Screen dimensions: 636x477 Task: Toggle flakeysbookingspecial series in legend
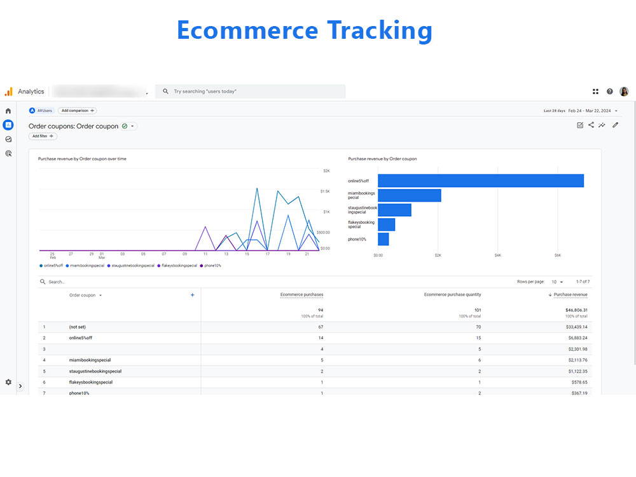click(177, 266)
